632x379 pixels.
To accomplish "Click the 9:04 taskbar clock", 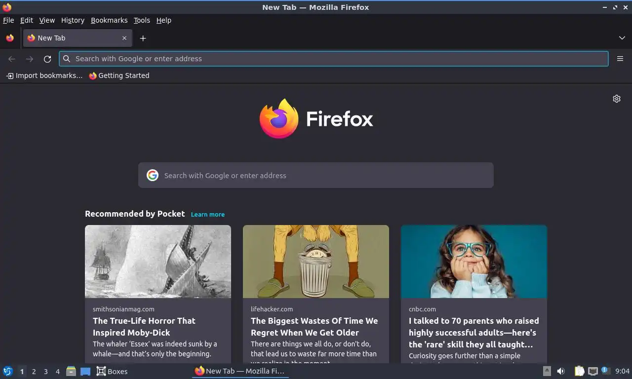I will pyautogui.click(x=622, y=371).
